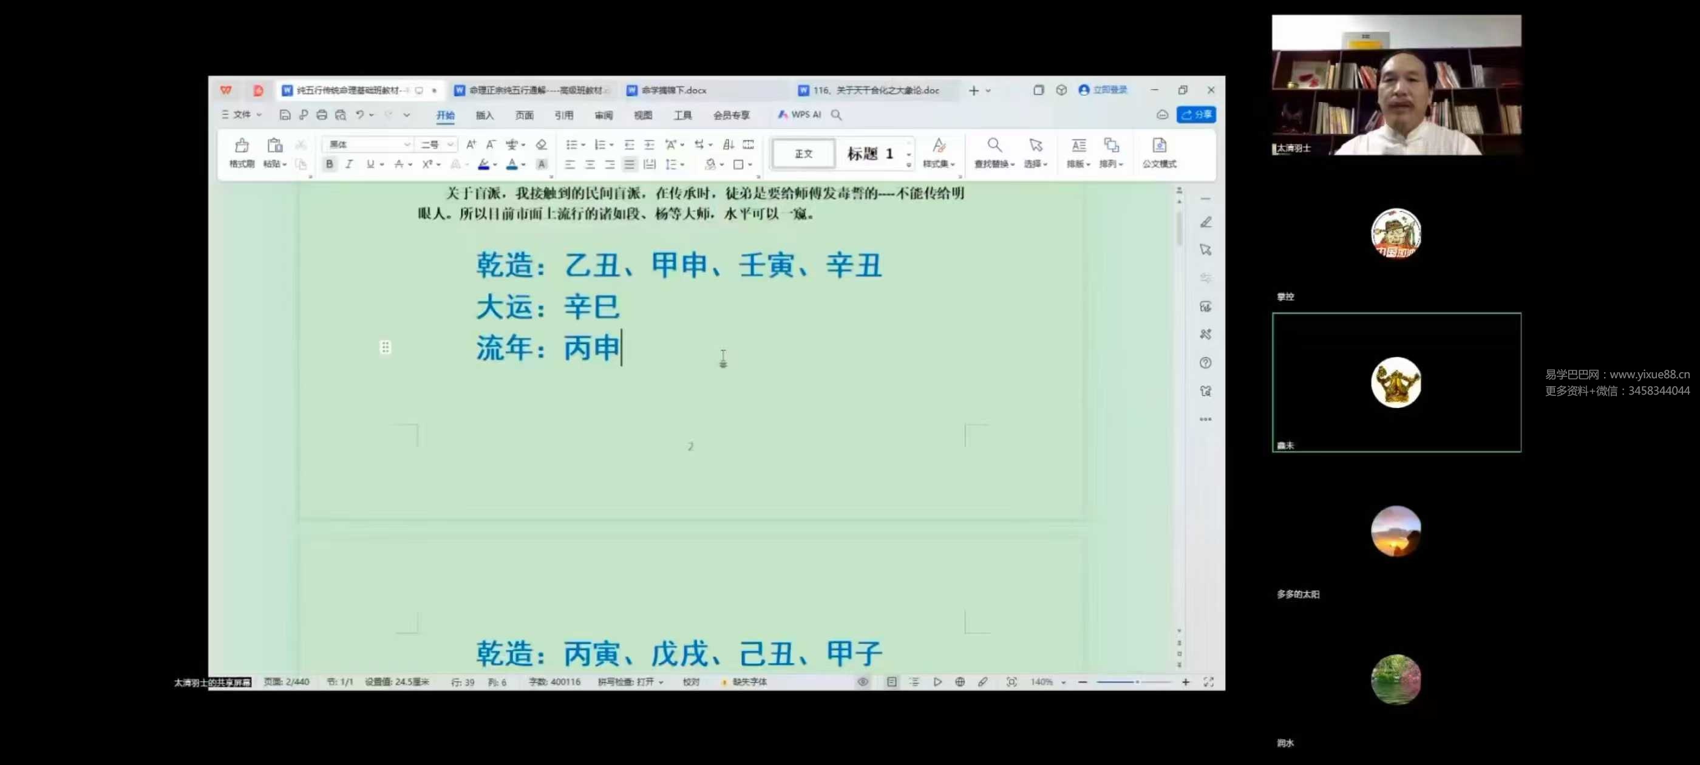Switch to the 插入 ribbon tab
This screenshot has width=1700, height=765.
click(x=484, y=115)
